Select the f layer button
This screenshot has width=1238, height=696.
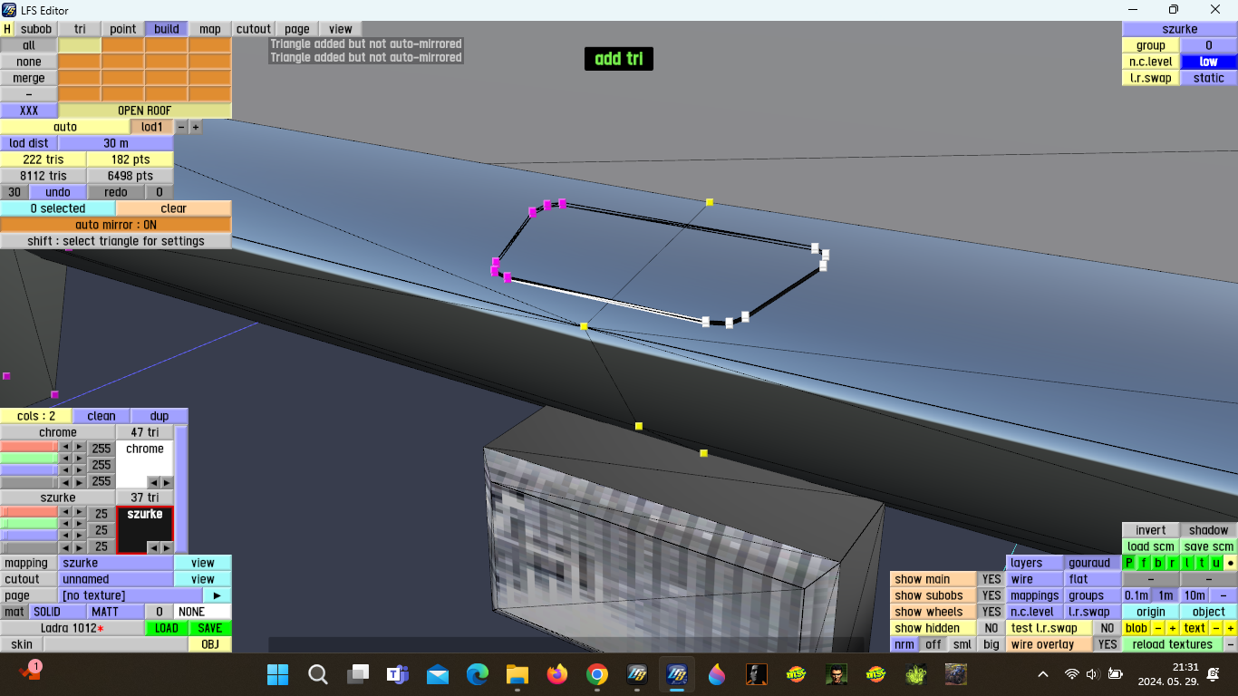click(1144, 563)
